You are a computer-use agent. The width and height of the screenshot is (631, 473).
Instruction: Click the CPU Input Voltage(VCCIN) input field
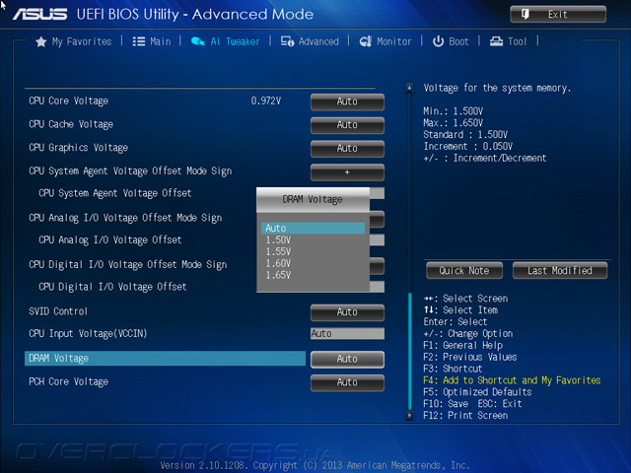pos(347,333)
